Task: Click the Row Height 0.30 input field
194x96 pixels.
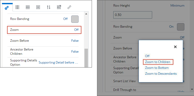Action: (x=133, y=15)
